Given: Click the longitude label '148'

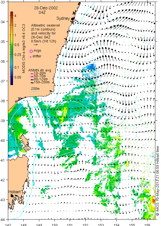Looking at the screenshot, I should (23, 225).
